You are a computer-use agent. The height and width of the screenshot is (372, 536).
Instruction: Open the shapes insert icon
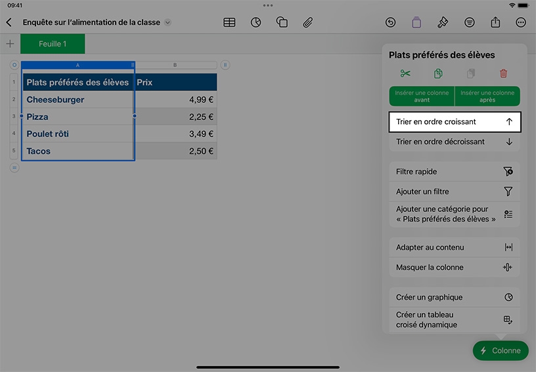282,22
